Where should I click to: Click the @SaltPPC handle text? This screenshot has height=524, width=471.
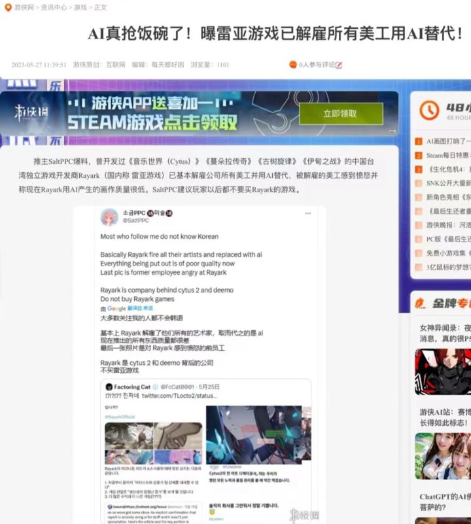tap(135, 220)
